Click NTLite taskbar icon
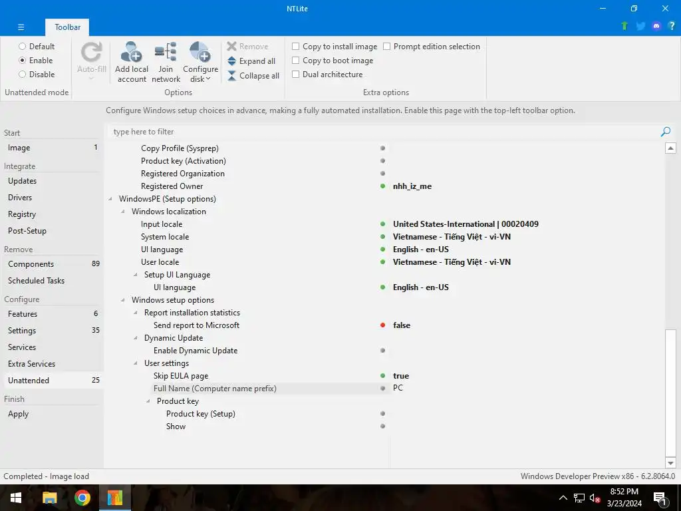The width and height of the screenshot is (681, 511). [114, 498]
